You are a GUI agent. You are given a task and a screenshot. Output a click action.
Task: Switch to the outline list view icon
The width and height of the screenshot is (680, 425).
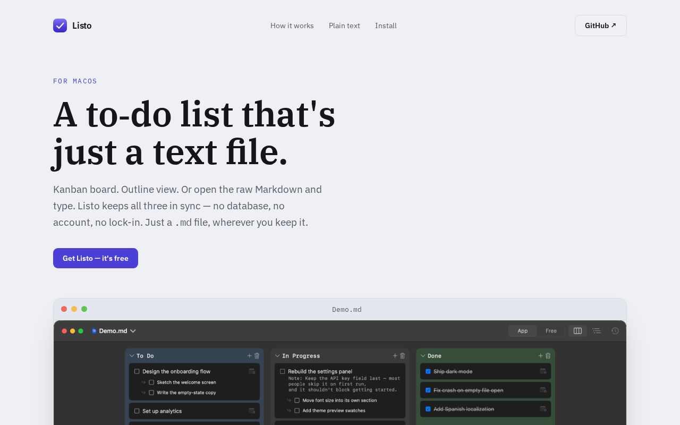pos(597,331)
